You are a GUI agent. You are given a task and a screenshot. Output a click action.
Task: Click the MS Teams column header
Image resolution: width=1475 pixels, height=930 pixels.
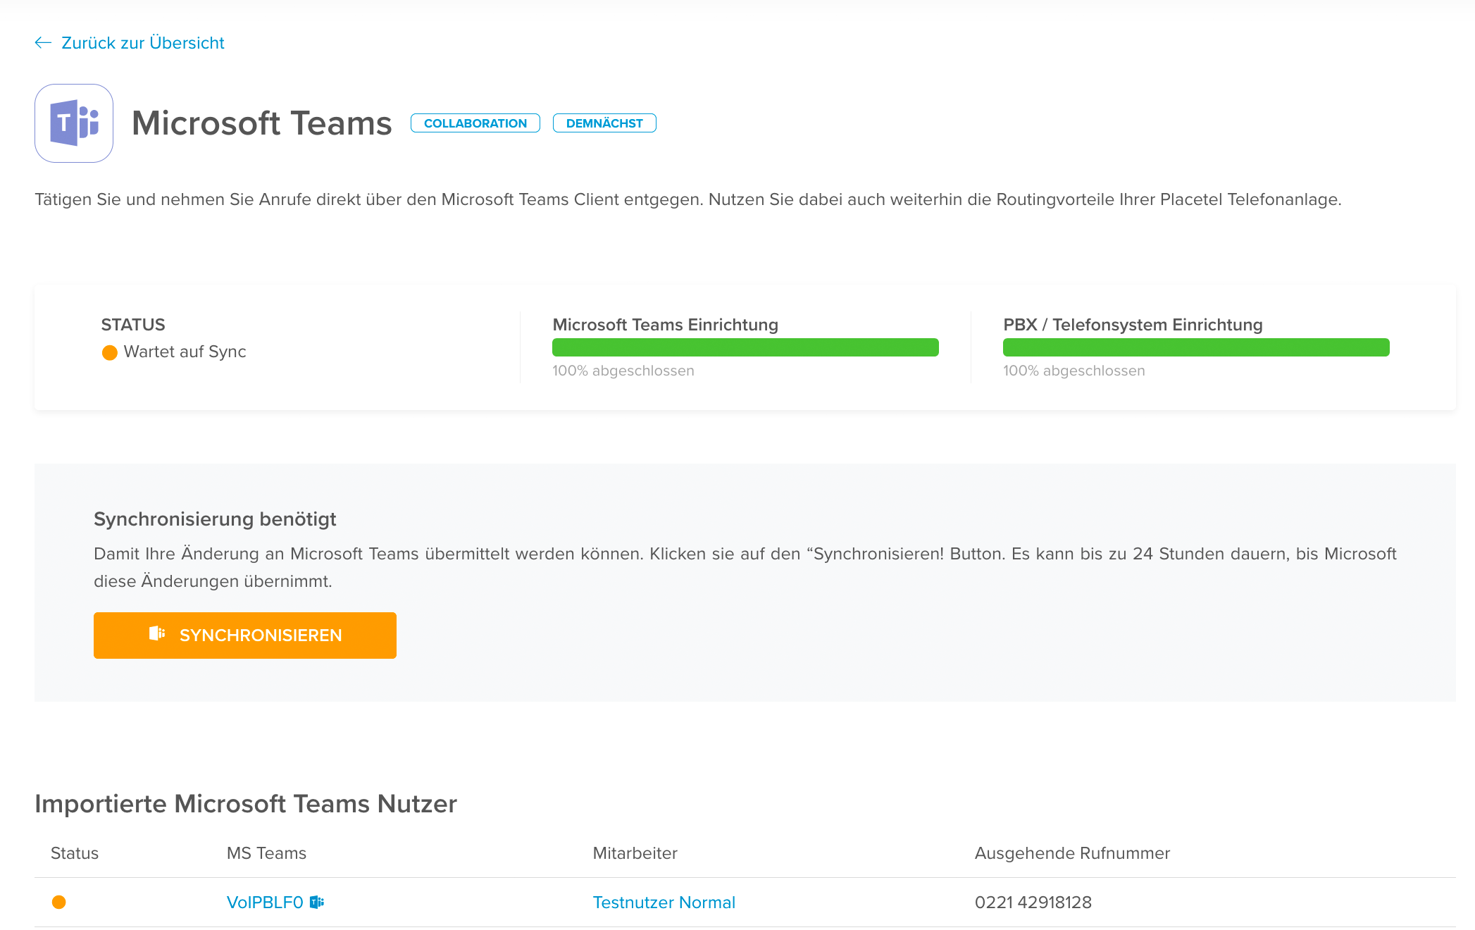pos(266,853)
